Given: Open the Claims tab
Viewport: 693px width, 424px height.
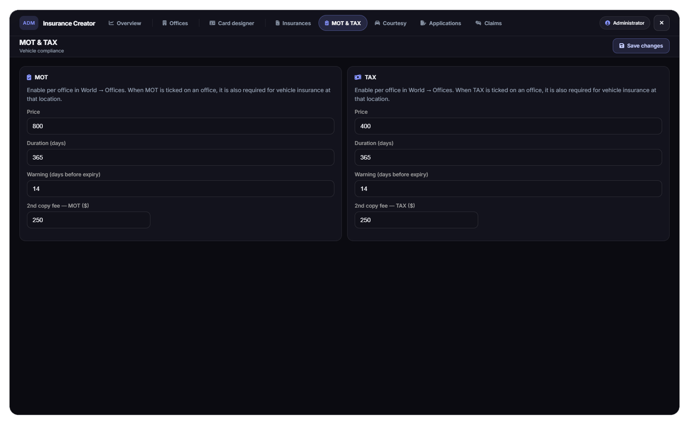Looking at the screenshot, I should (x=488, y=23).
